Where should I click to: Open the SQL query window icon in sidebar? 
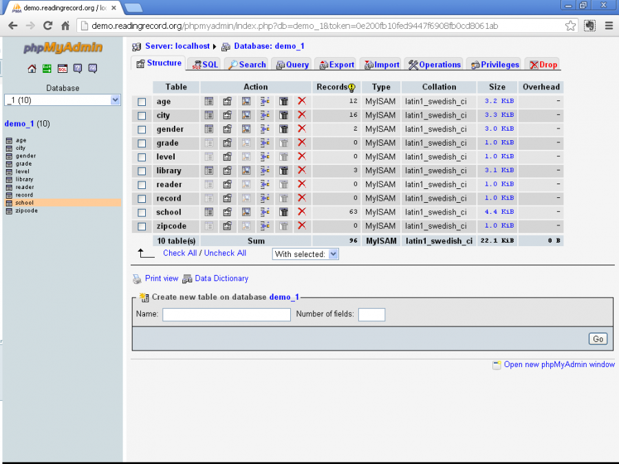click(x=63, y=69)
